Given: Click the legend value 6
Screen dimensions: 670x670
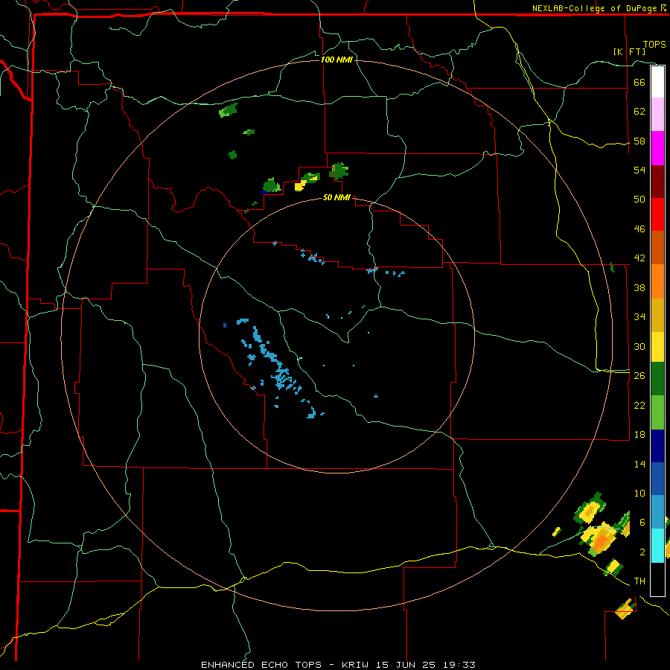Looking at the screenshot, I should tap(642, 522).
